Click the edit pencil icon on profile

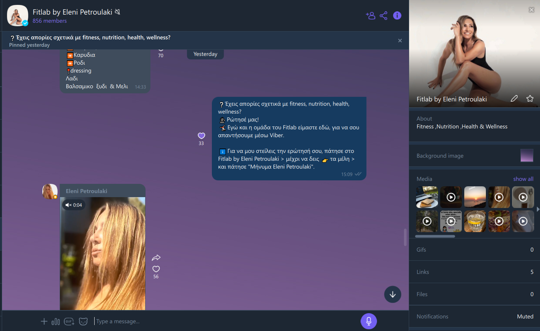click(x=514, y=99)
